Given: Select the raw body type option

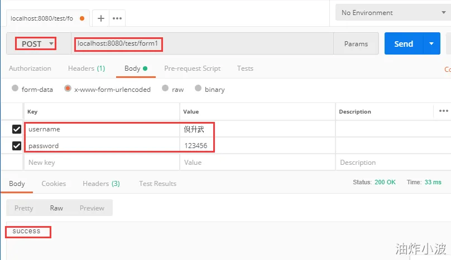Looking at the screenshot, I should click(x=165, y=89).
